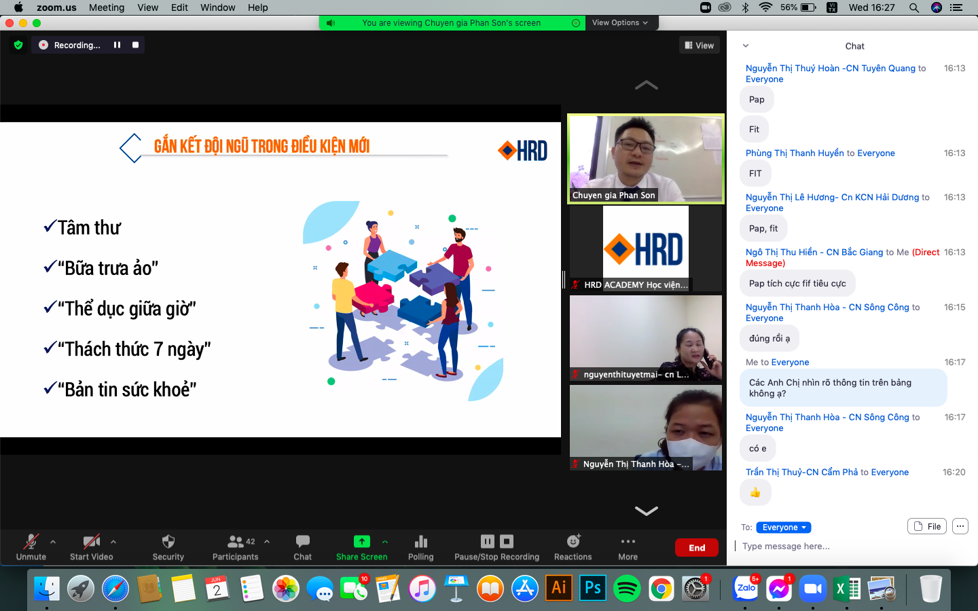Click the screen-share audio speaker icon

click(x=331, y=23)
